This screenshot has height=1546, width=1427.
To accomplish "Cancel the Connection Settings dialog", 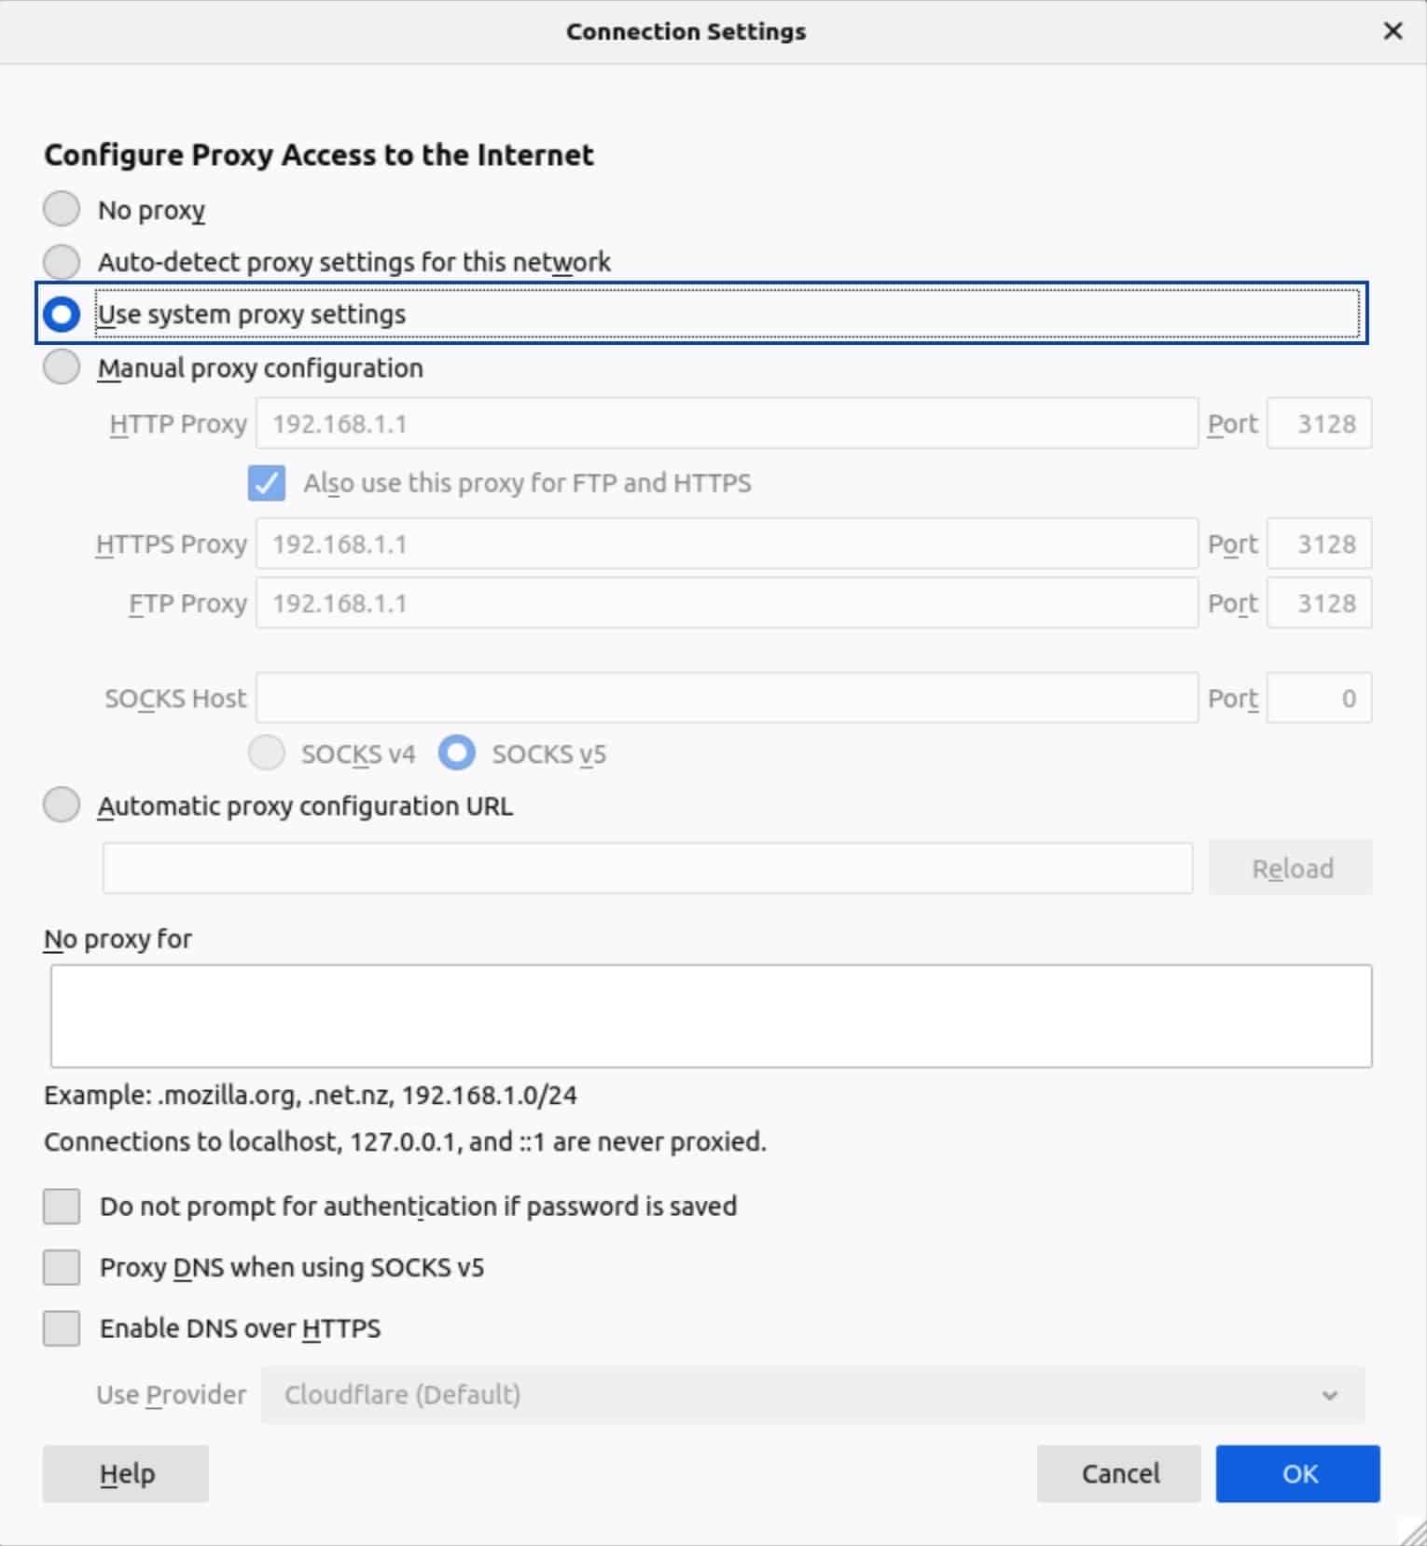I will tap(1118, 1473).
